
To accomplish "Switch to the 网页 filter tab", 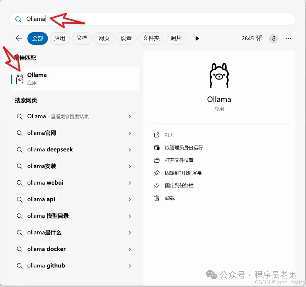I will 104,38.
